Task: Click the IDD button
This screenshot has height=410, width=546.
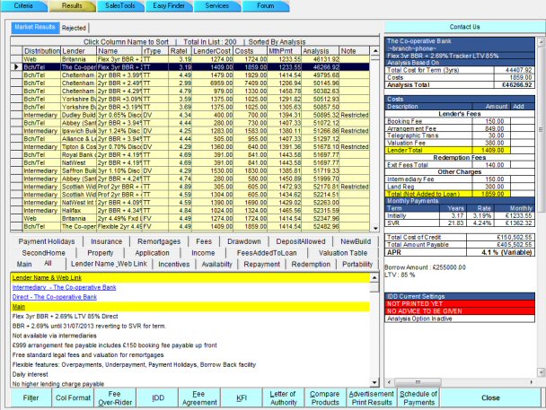Action: pyautogui.click(x=158, y=397)
